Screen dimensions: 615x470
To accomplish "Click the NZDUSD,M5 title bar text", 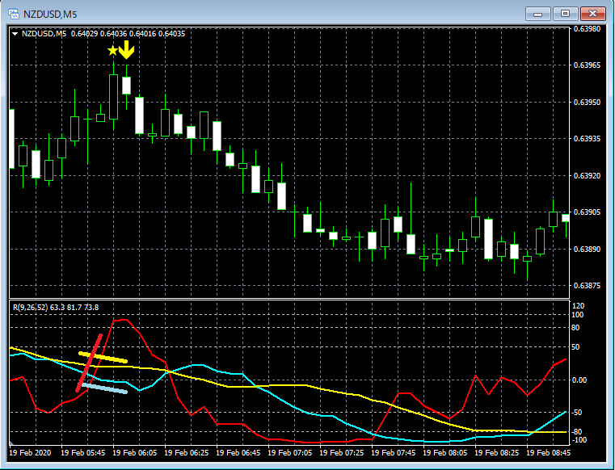I will tap(50, 15).
